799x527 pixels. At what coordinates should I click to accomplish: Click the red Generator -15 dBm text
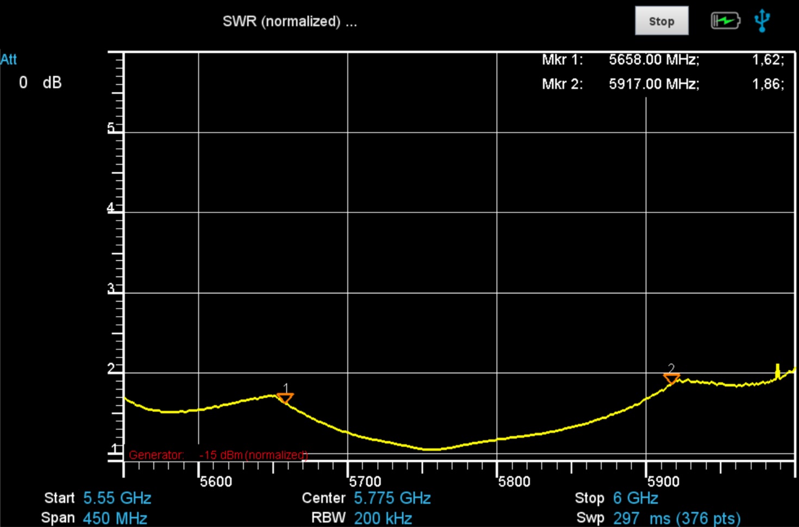[218, 455]
